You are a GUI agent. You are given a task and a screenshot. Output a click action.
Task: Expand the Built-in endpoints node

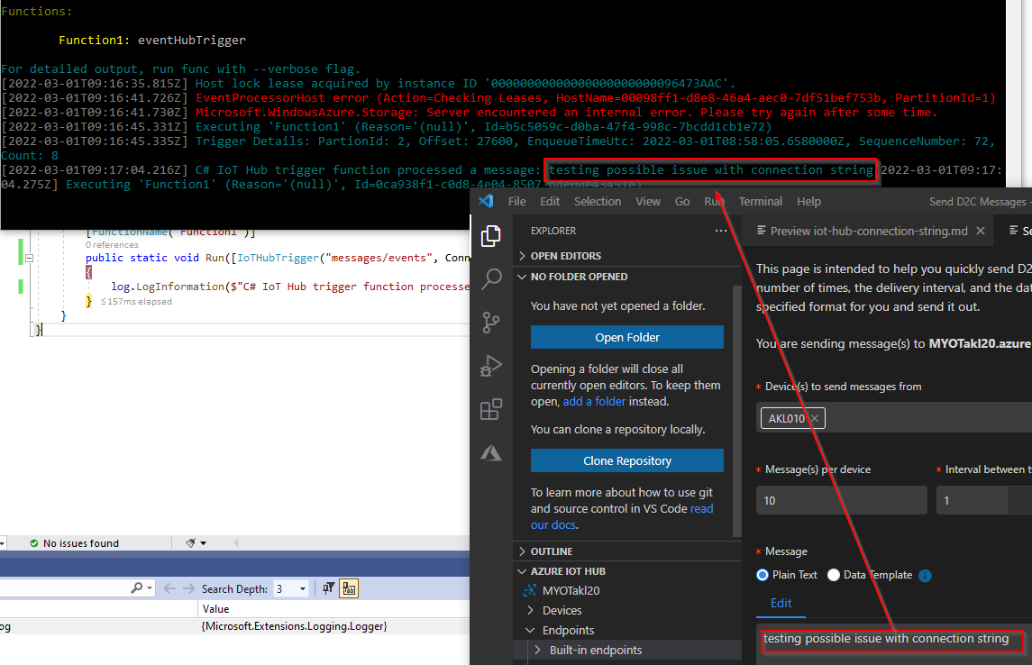point(538,650)
